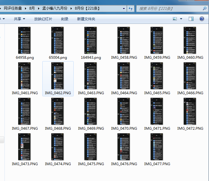
Task: Select the IMG_0461.PNG thumbnail
Action: pyautogui.click(x=24, y=76)
